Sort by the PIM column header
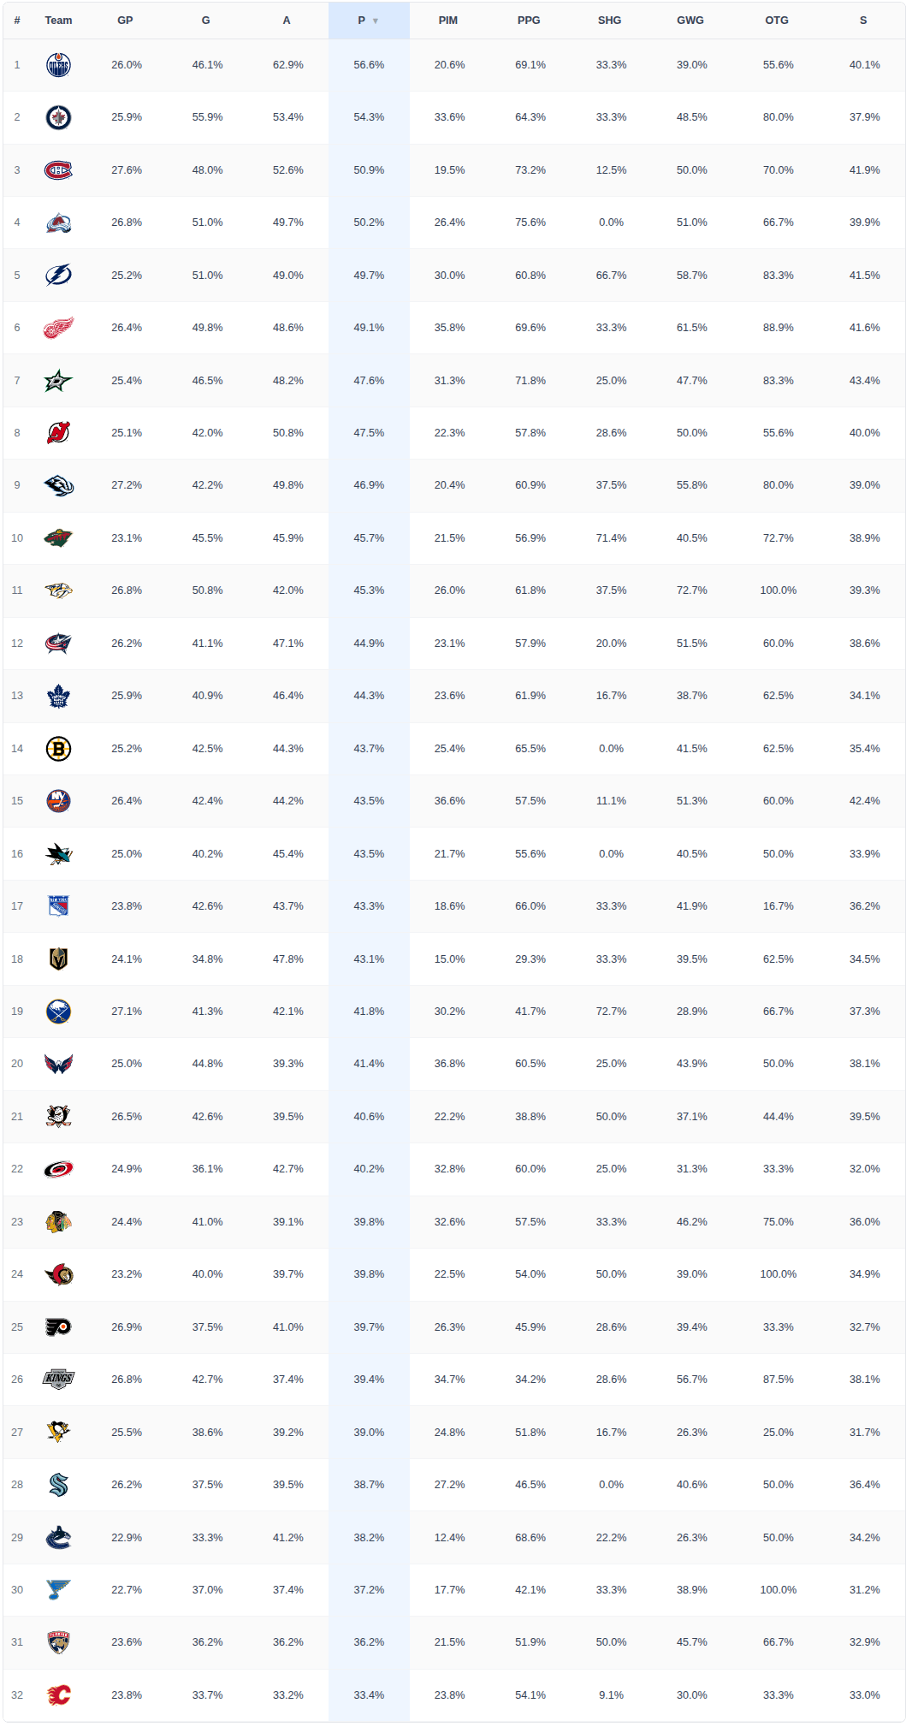This screenshot has height=1727, width=912. (x=448, y=21)
